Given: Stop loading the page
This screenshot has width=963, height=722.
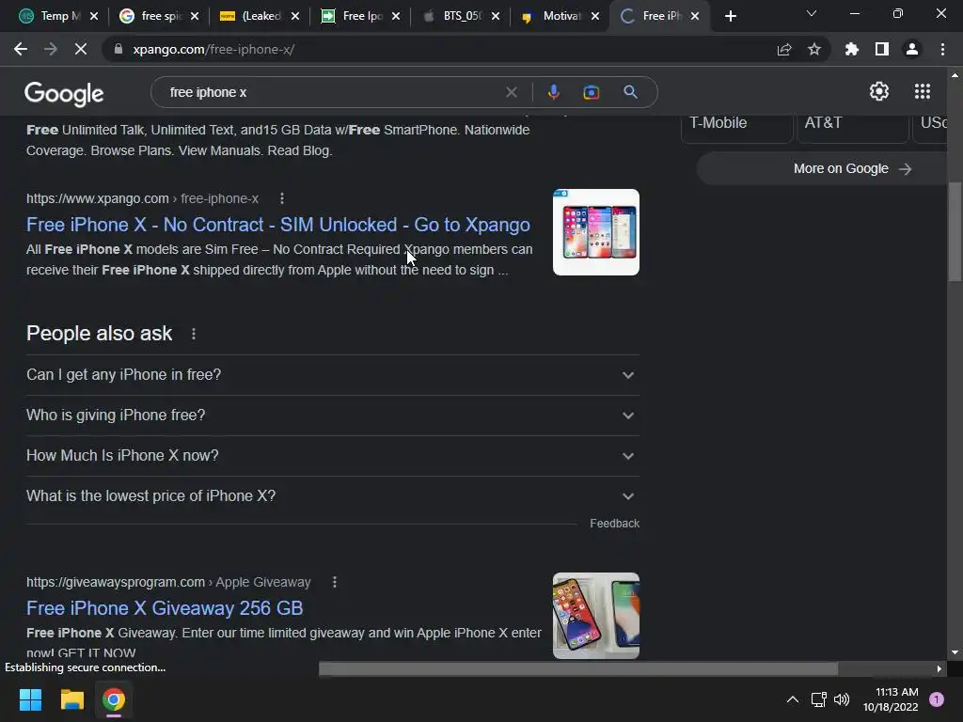Looking at the screenshot, I should [x=81, y=49].
